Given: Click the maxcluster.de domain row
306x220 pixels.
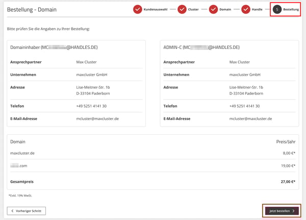Looking at the screenshot, I should 153,153.
